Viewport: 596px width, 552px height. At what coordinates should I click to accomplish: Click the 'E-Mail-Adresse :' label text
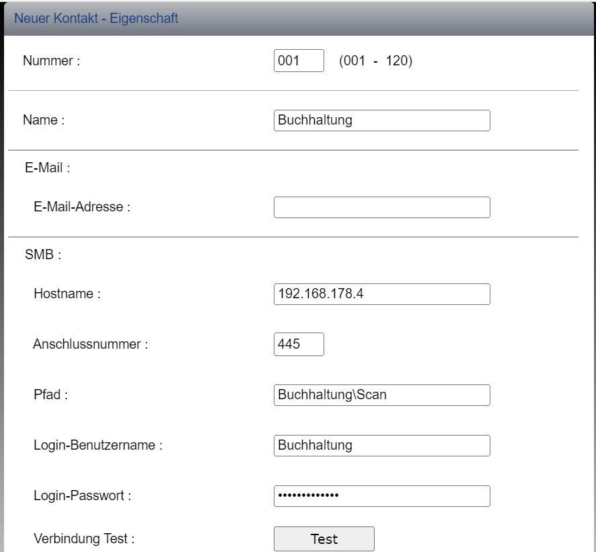click(81, 207)
